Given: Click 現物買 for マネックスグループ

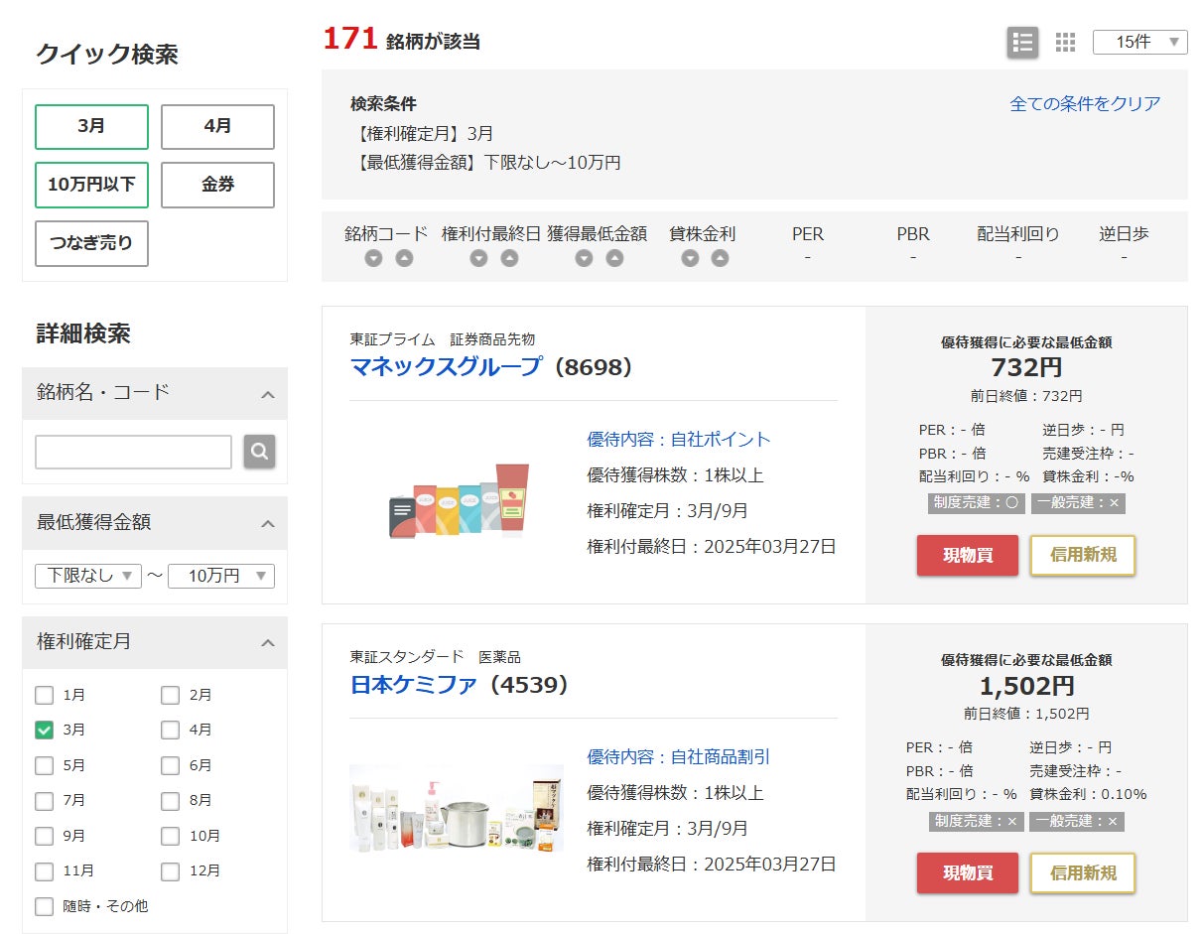Looking at the screenshot, I should click(x=968, y=555).
